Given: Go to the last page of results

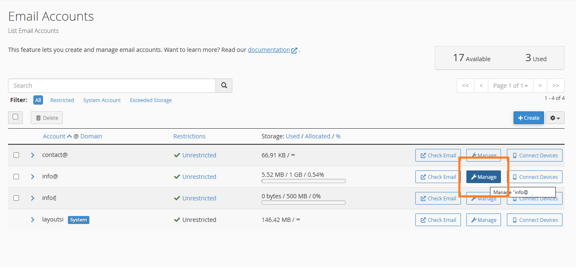Looking at the screenshot, I should pyautogui.click(x=556, y=86).
